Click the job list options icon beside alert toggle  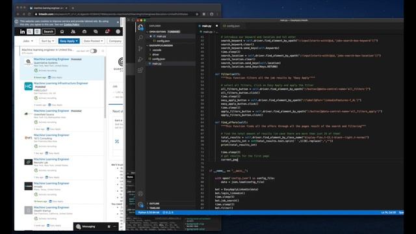coord(103,51)
